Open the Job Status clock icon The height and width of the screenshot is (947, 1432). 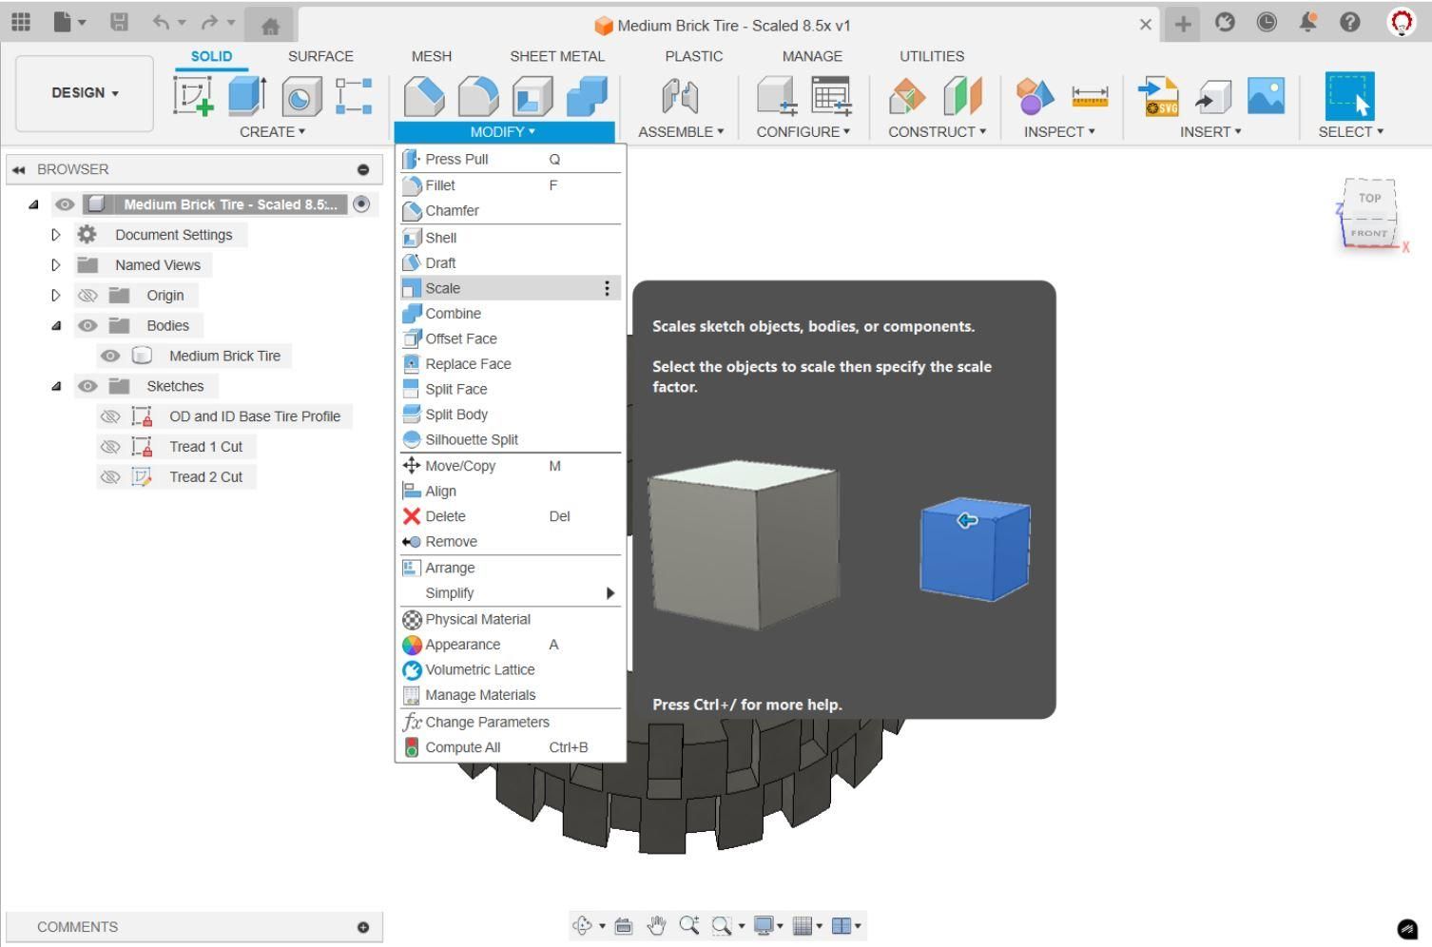(1267, 22)
